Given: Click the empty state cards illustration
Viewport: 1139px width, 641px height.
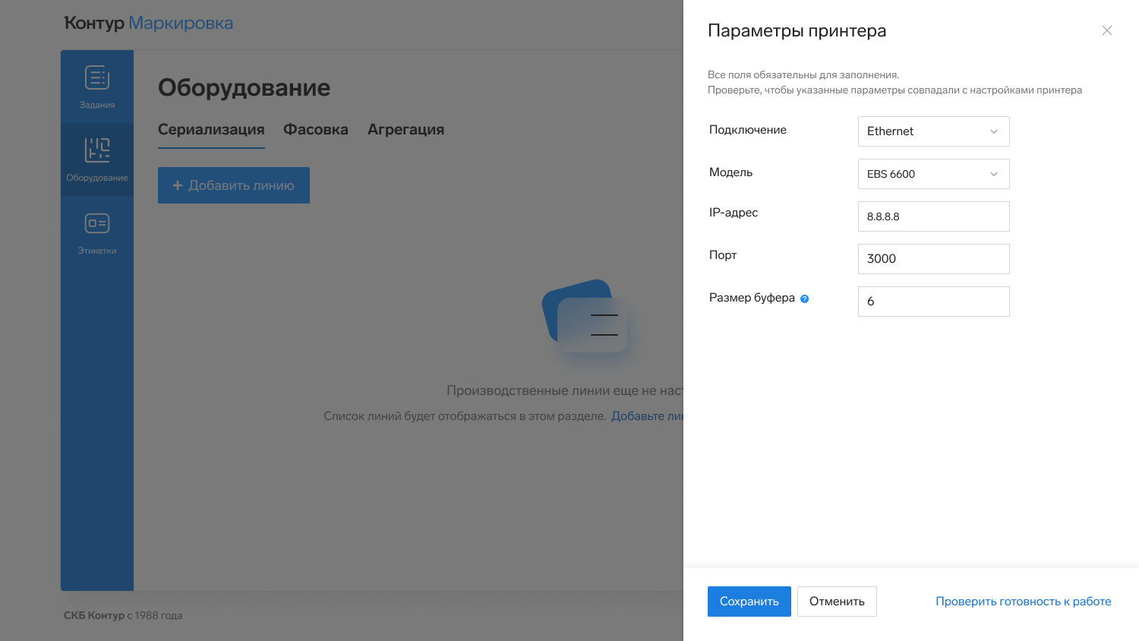Looking at the screenshot, I should click(x=585, y=316).
